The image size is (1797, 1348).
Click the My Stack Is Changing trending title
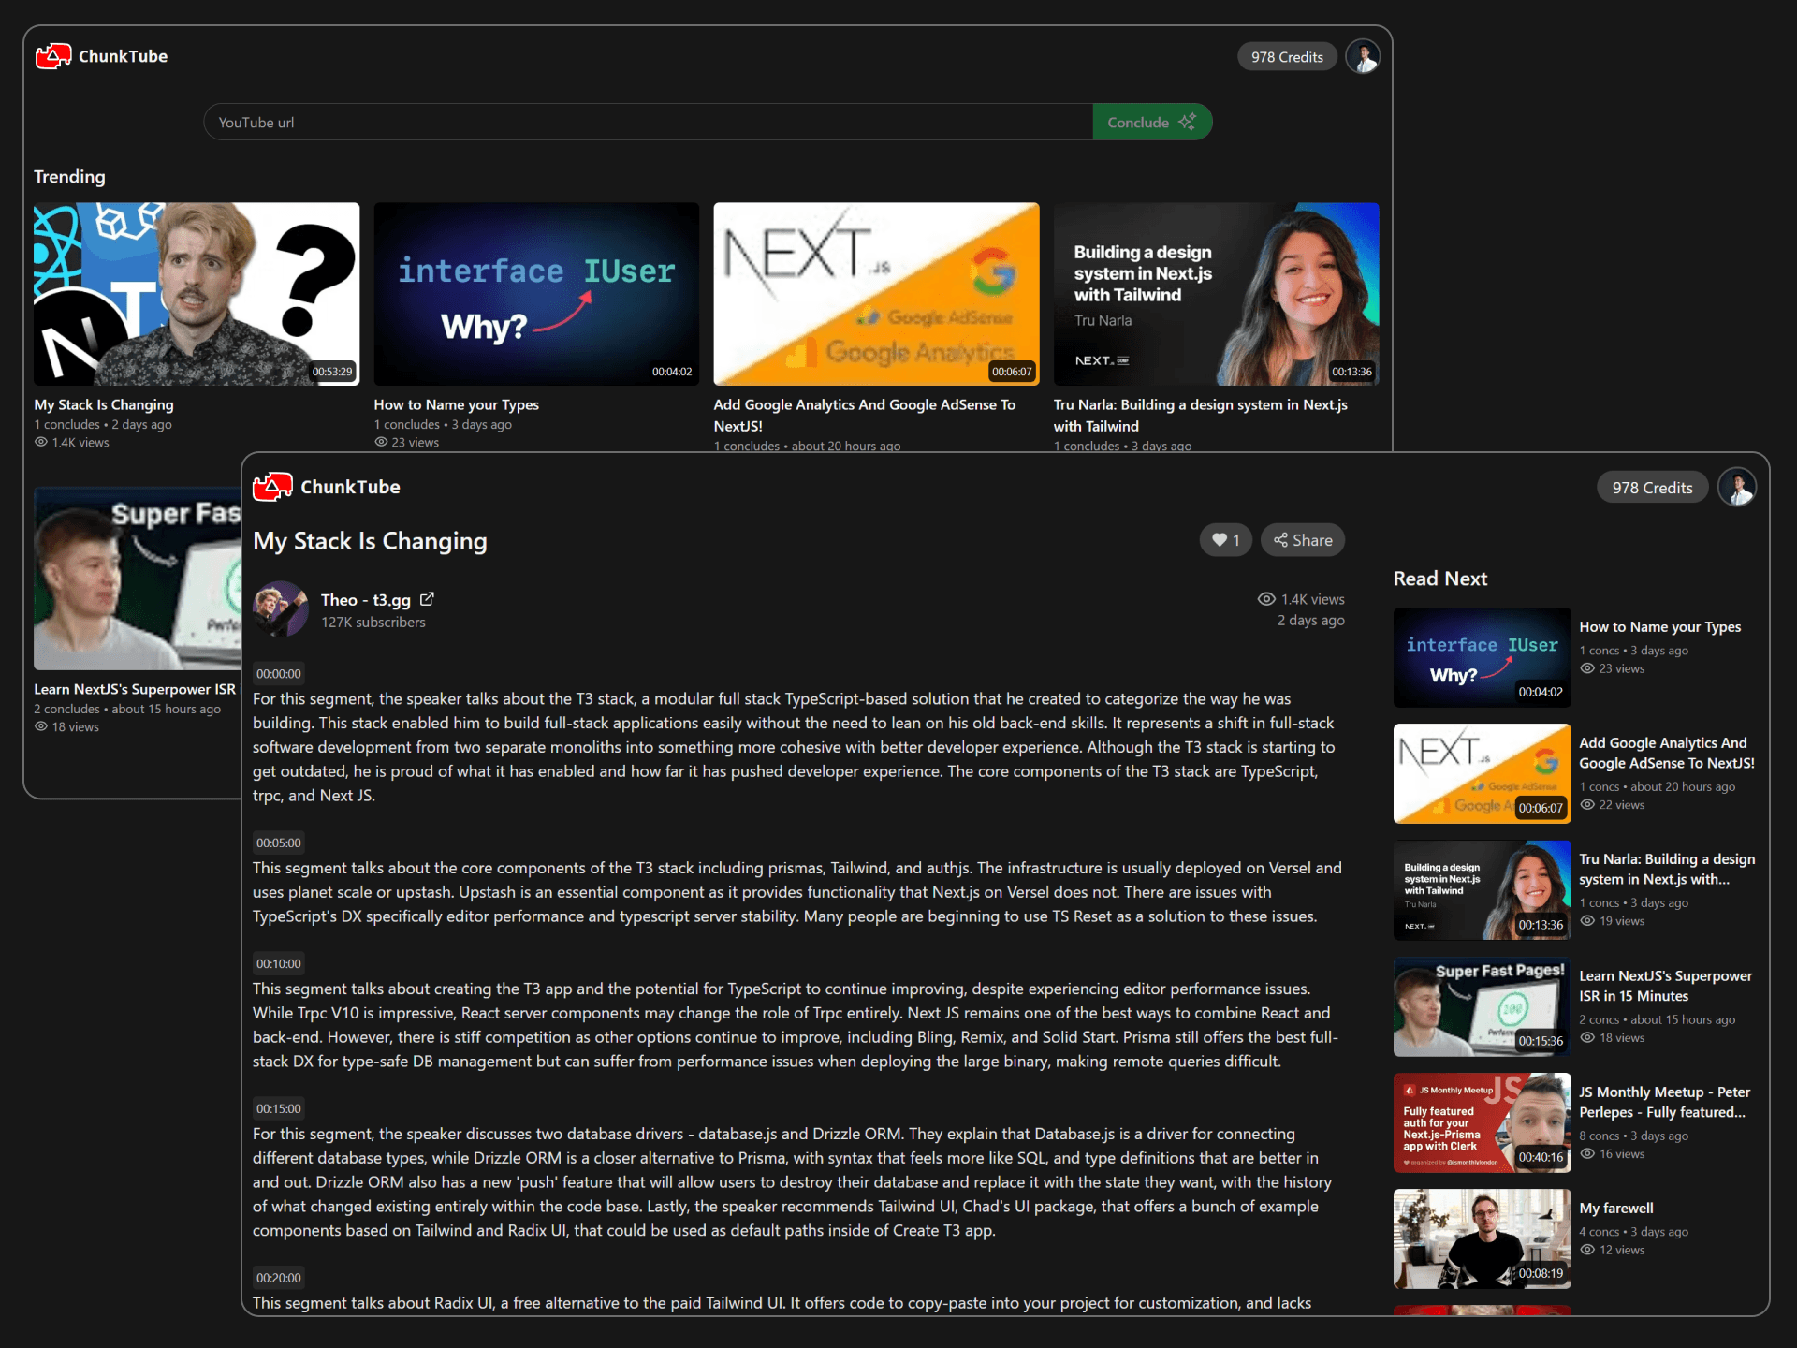click(104, 405)
